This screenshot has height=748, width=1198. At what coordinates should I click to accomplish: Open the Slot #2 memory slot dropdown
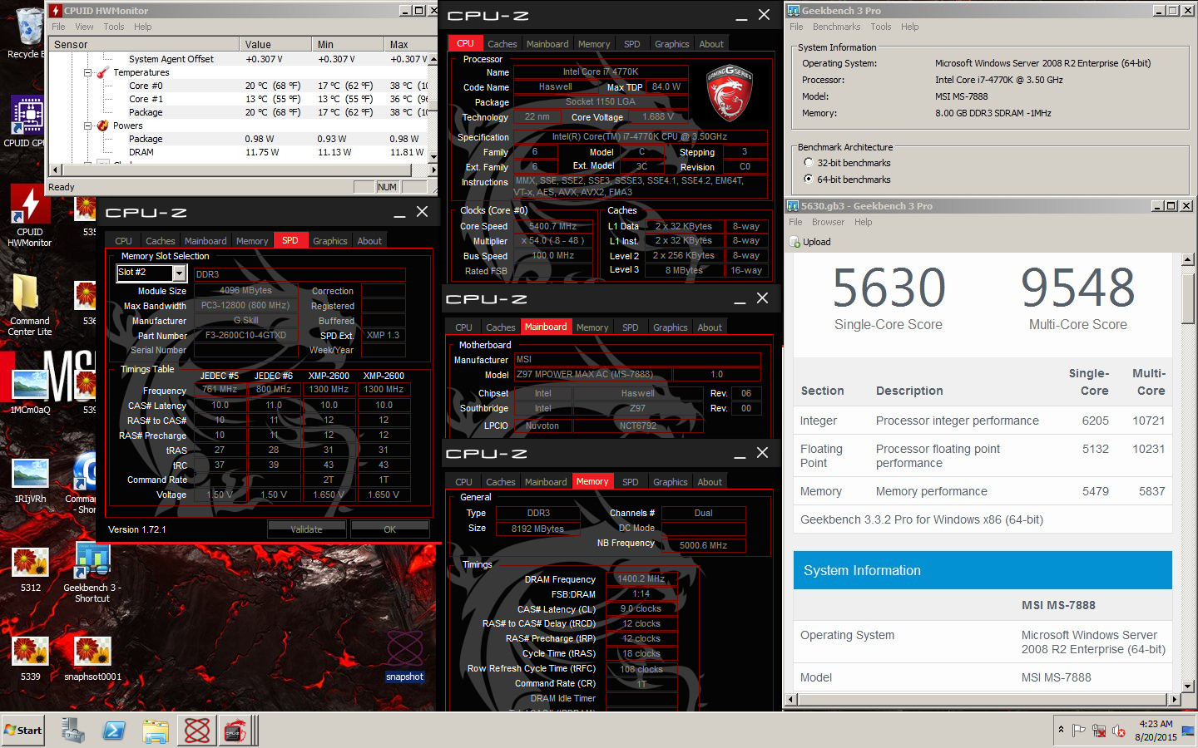[179, 273]
